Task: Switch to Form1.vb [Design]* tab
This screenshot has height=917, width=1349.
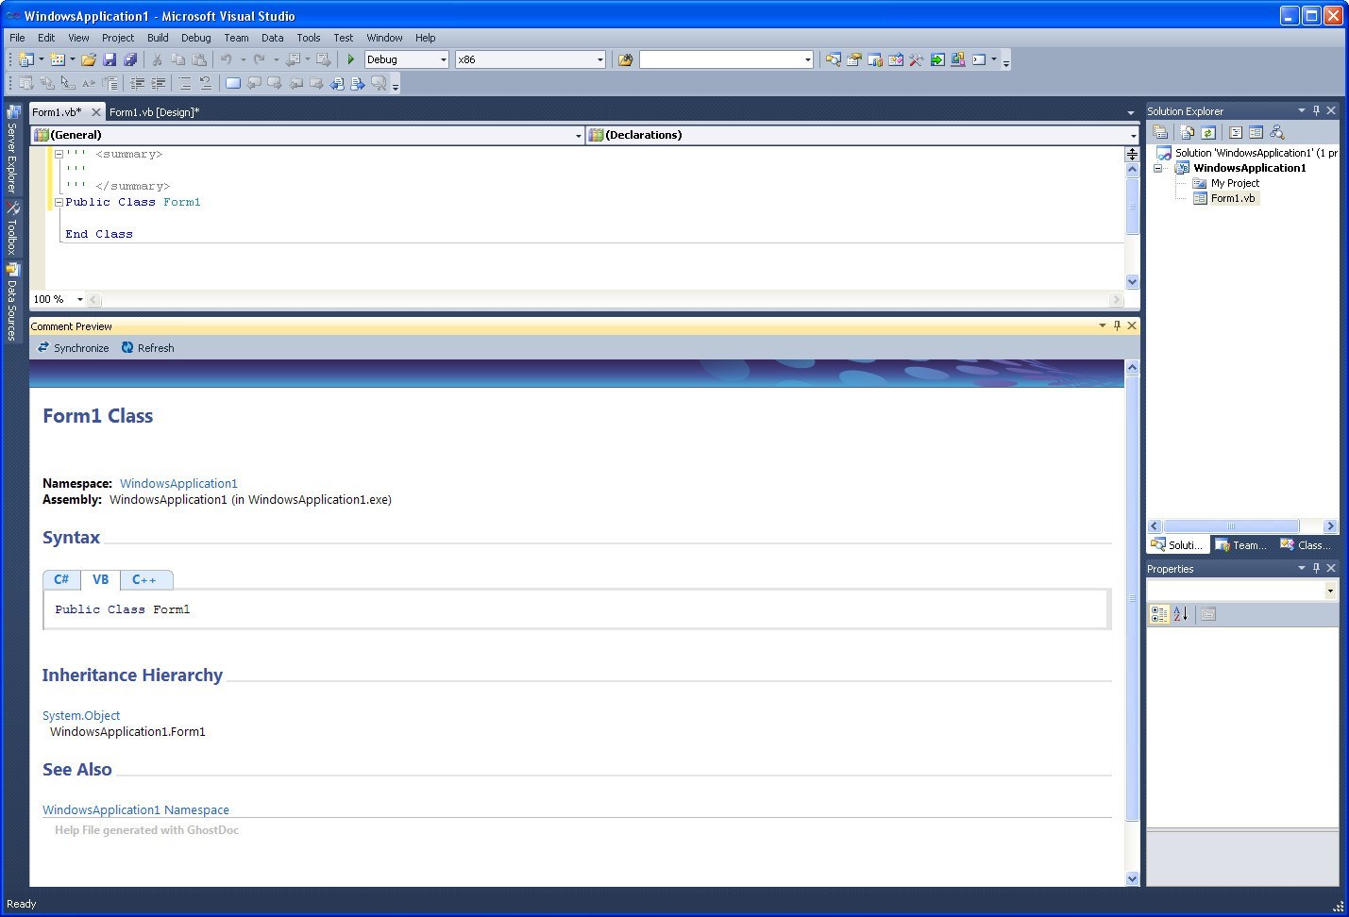Action: [154, 111]
